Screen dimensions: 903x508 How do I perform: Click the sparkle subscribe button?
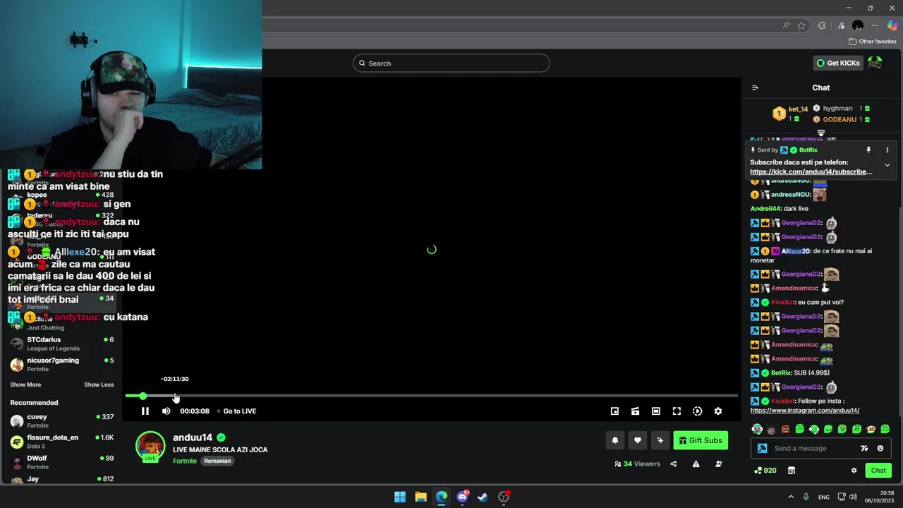660,440
